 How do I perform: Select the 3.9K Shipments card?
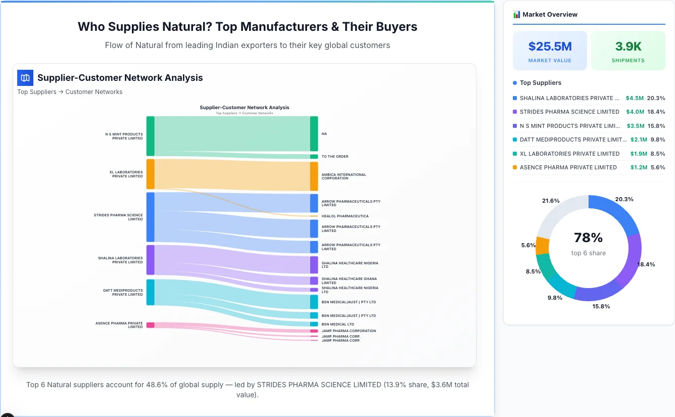(x=628, y=50)
